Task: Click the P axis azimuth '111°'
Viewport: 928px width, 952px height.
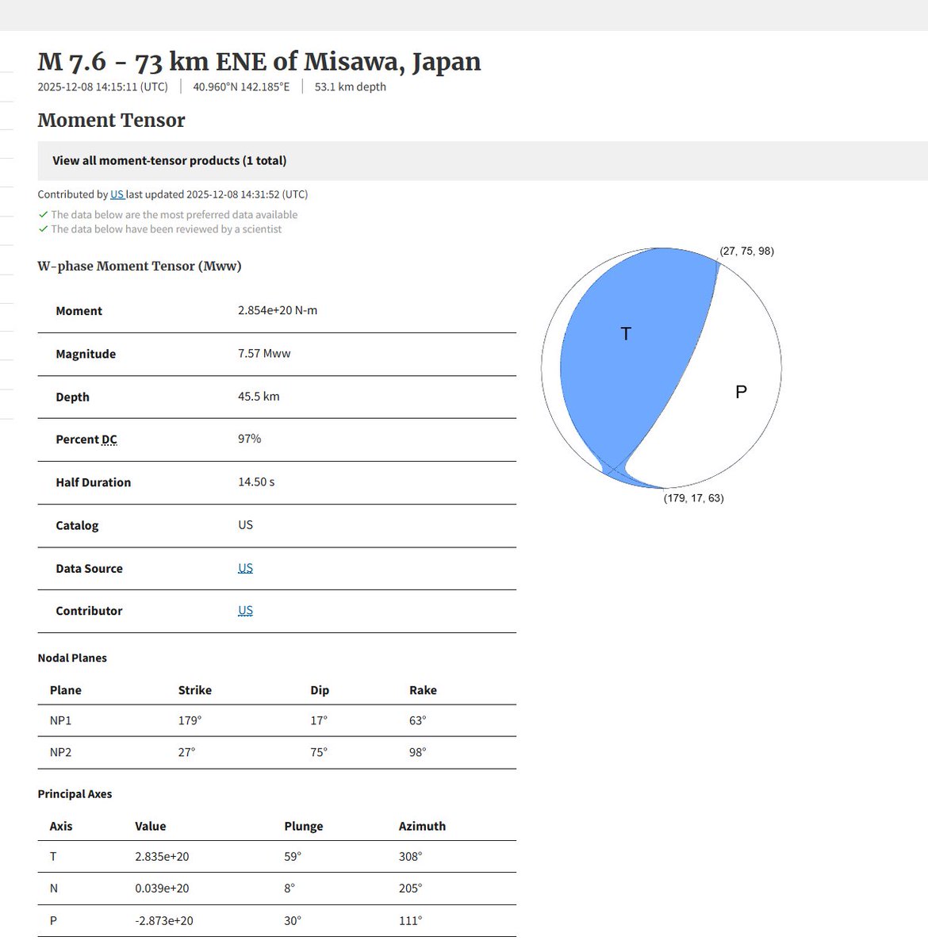Action: coord(410,921)
